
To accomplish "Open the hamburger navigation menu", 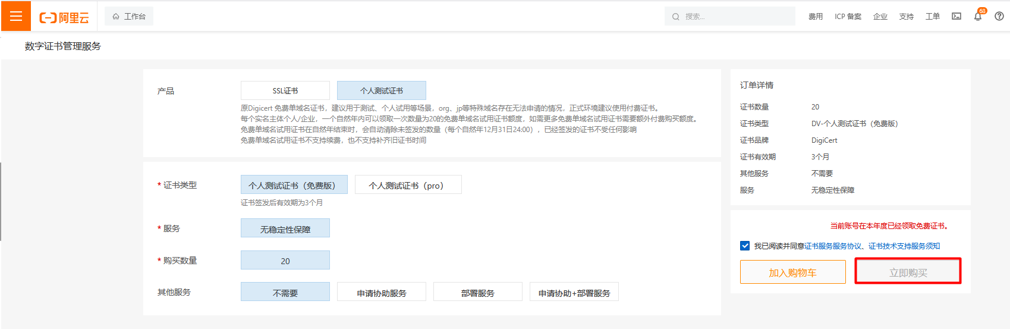I will (x=16, y=16).
